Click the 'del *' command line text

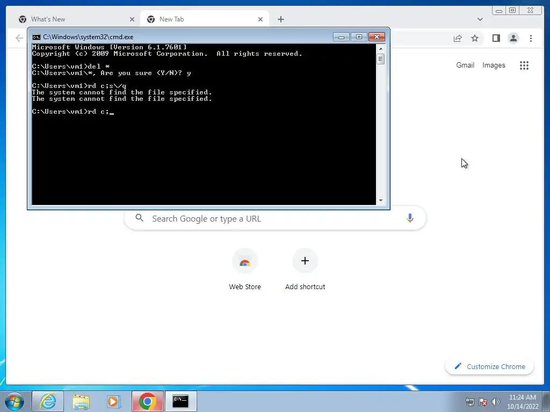[99, 67]
